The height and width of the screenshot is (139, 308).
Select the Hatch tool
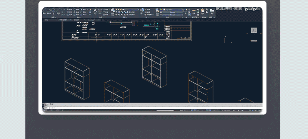pos(62,15)
